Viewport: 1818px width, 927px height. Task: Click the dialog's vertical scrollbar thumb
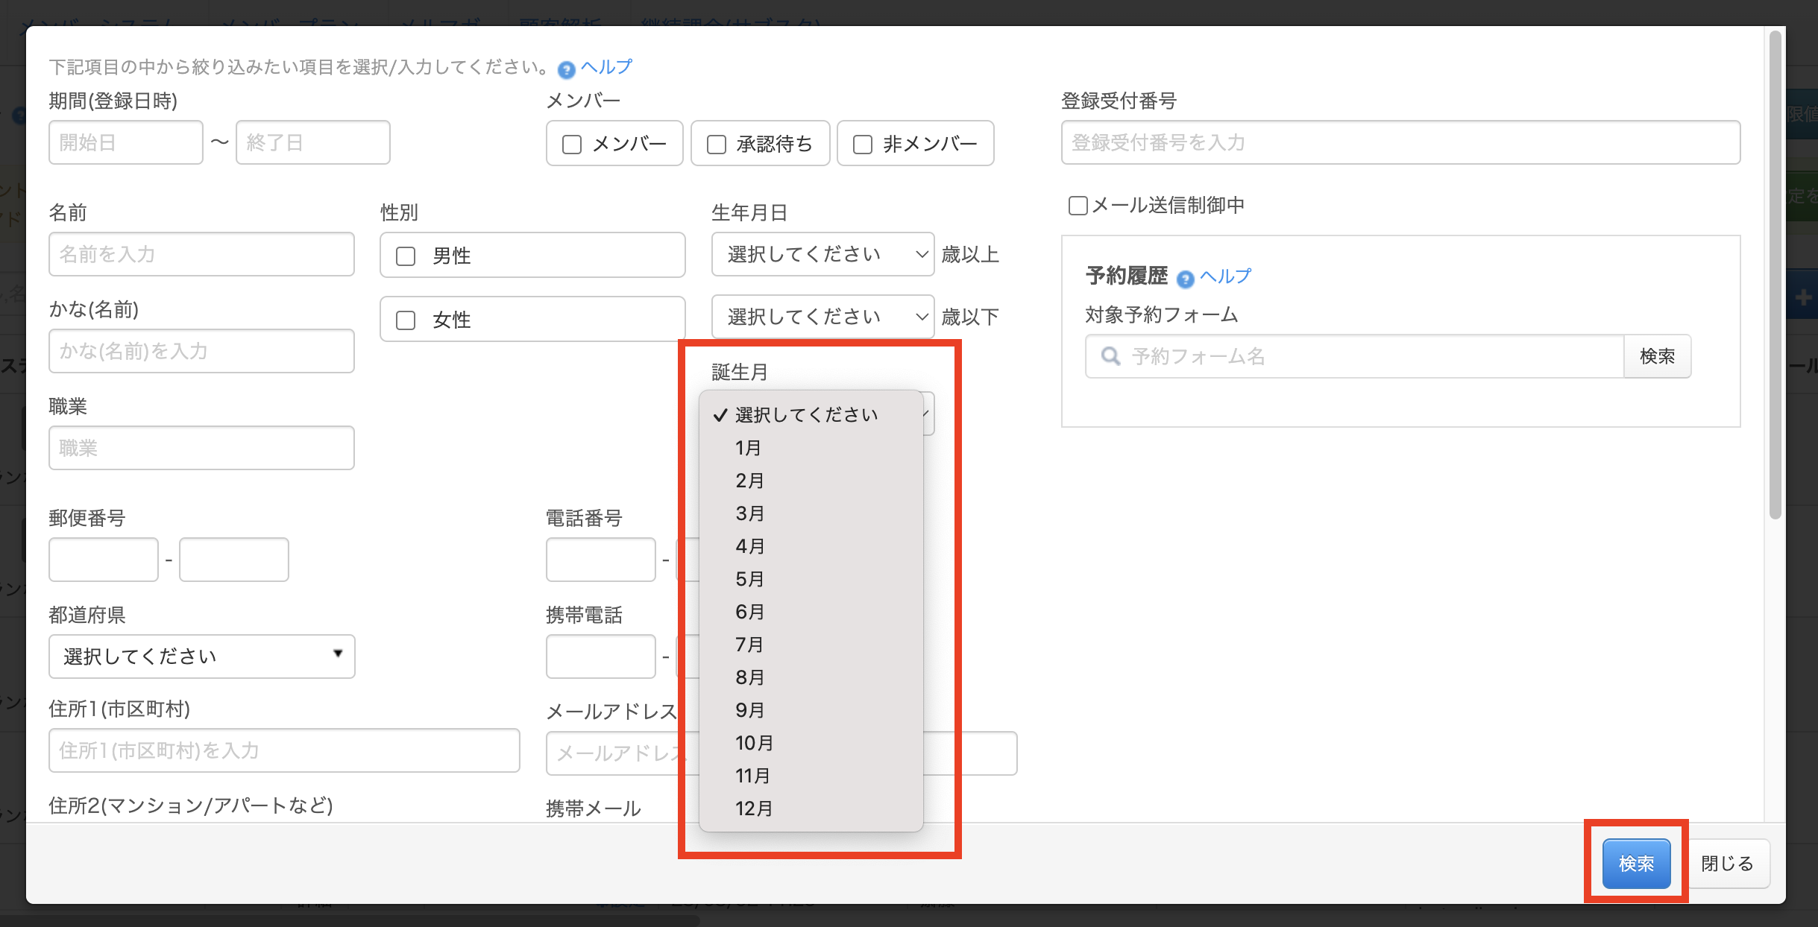click(1775, 276)
